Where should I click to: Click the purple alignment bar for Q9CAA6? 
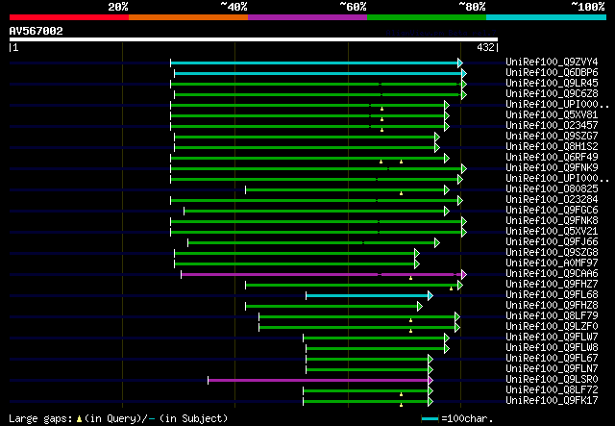(x=321, y=274)
